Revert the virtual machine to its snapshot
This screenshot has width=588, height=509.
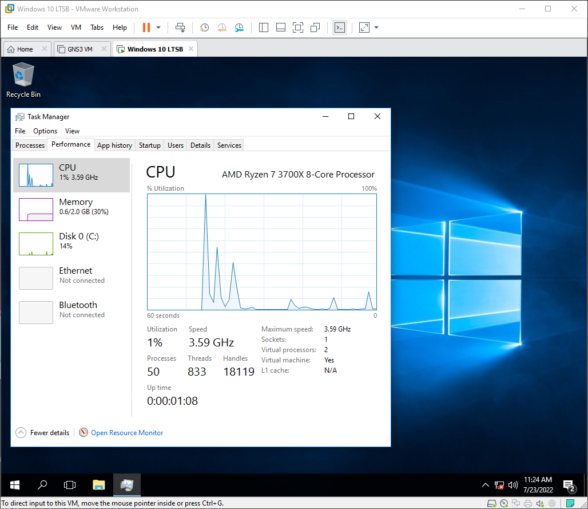coord(222,27)
